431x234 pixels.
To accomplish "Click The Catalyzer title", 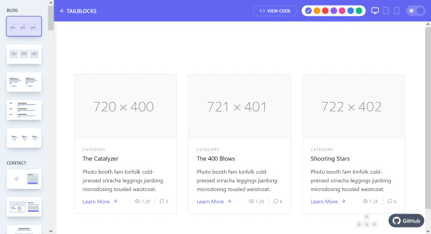I will 101,159.
